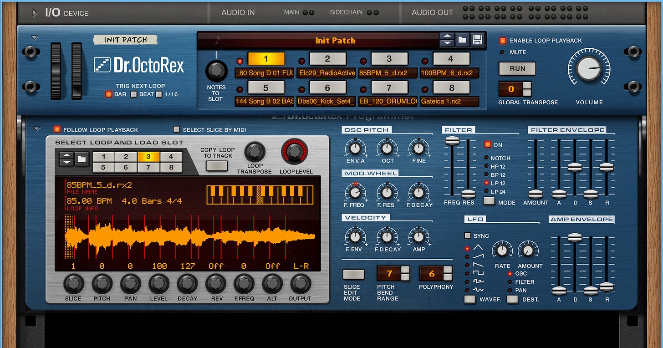The width and height of the screenshot is (663, 348).
Task: Click the LFO Dest. button
Action: 512,299
